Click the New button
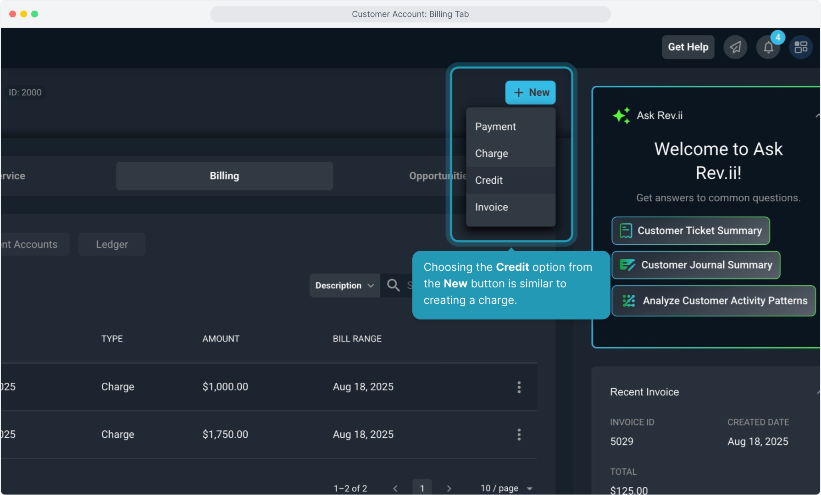 531,93
